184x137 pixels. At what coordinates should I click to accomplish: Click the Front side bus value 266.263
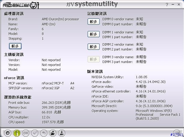56,103
